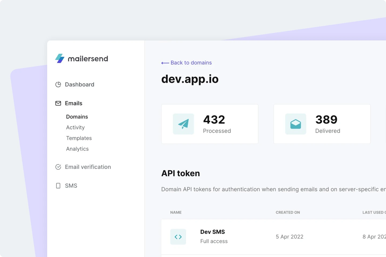386x257 pixels.
Task: Click the Delivered open envelope icon
Action: [296, 124]
